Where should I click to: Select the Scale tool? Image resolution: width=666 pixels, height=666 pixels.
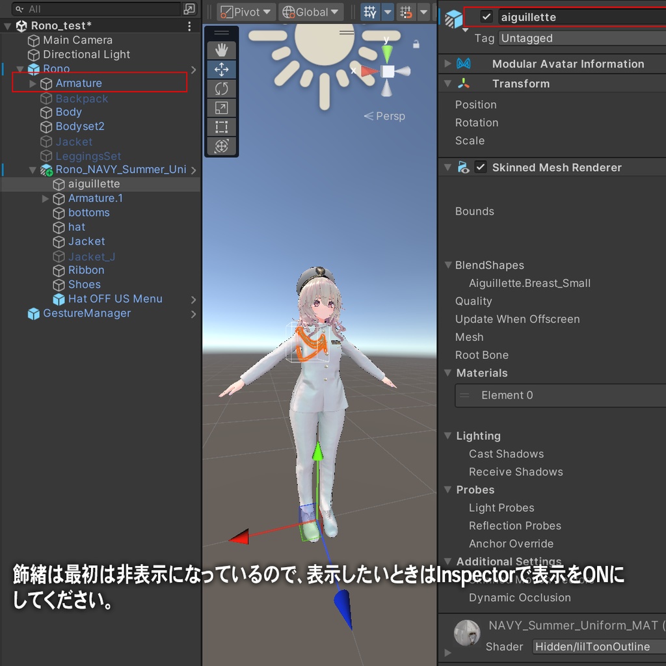[221, 108]
